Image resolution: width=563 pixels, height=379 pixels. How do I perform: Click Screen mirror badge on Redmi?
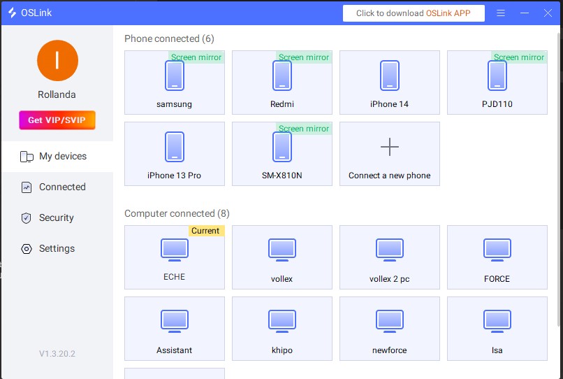[304, 57]
